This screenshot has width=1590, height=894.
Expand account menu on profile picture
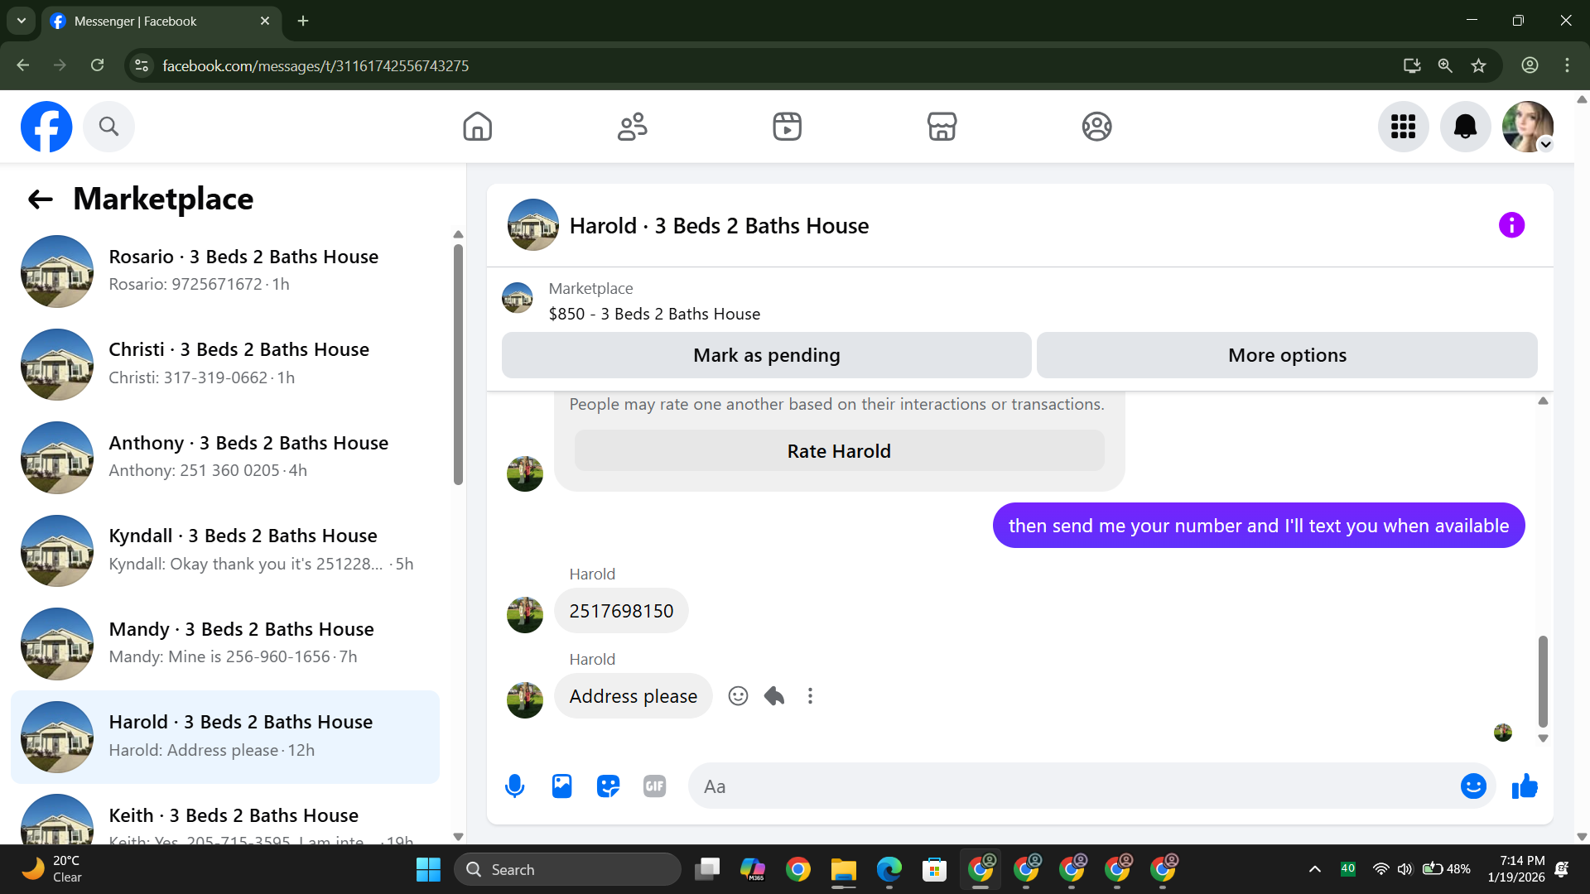tap(1545, 144)
